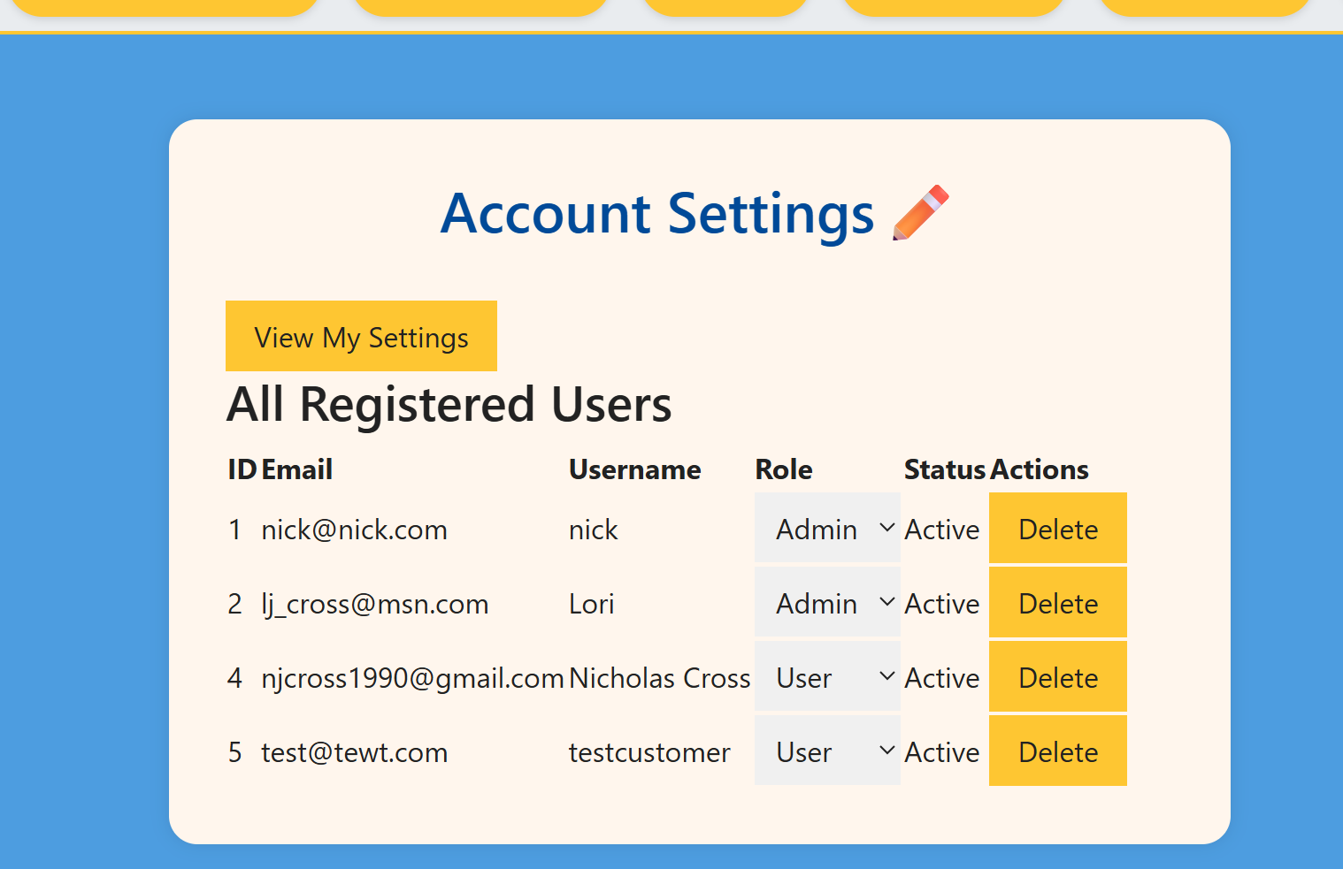Click the Account Settings title text
The image size is (1343, 869).
(x=656, y=214)
